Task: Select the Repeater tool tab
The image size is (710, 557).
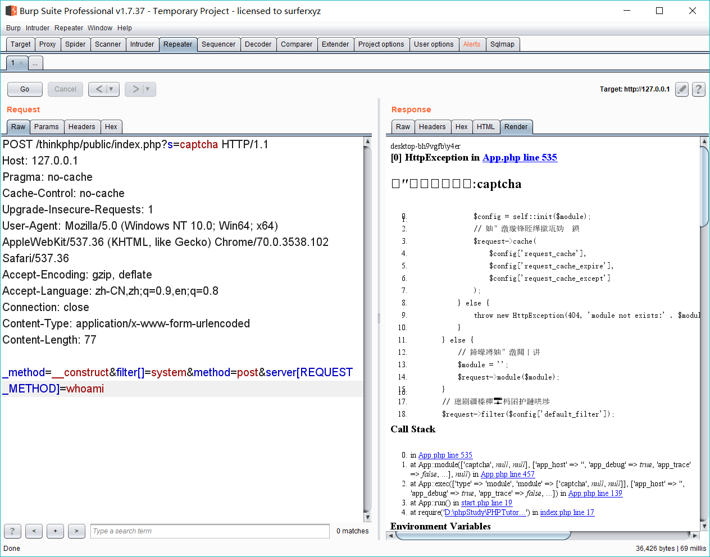Action: (178, 44)
